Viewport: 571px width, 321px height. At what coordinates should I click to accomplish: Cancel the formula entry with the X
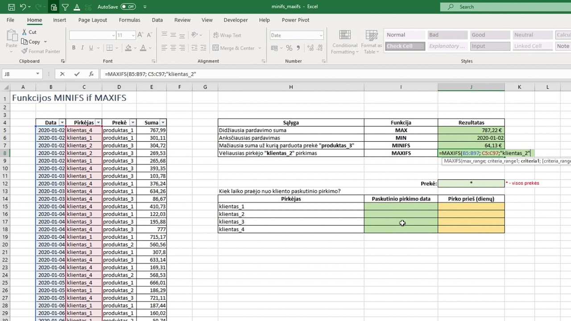coord(62,74)
